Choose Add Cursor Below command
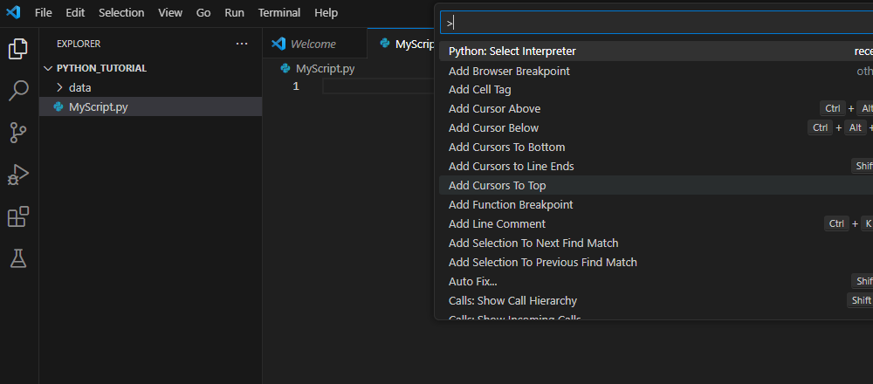 pyautogui.click(x=656, y=128)
